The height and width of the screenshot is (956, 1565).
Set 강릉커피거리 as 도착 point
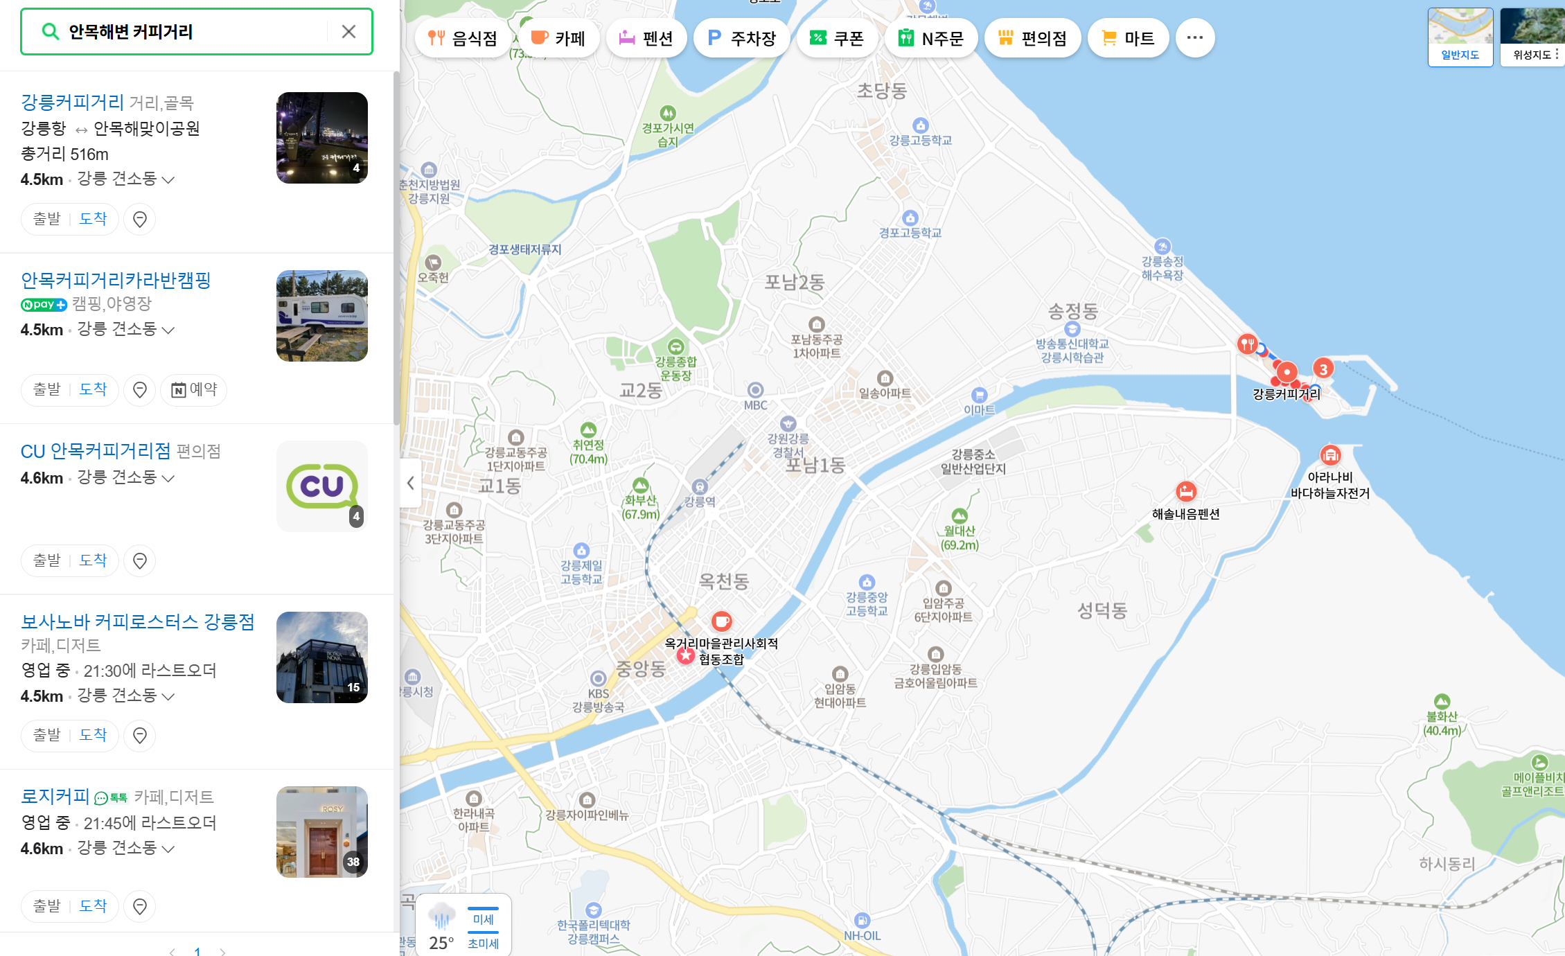point(93,219)
